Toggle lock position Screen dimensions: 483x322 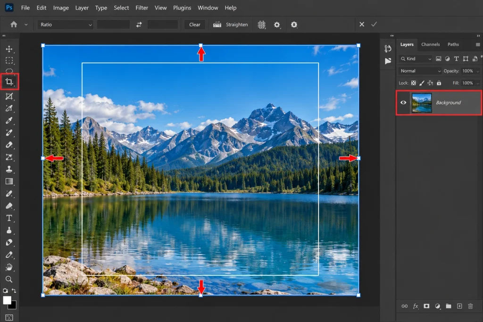tap(430, 83)
